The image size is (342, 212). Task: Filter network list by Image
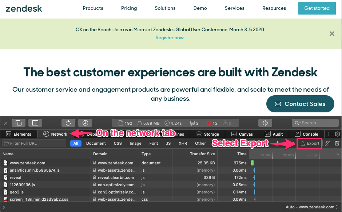tap(135, 143)
